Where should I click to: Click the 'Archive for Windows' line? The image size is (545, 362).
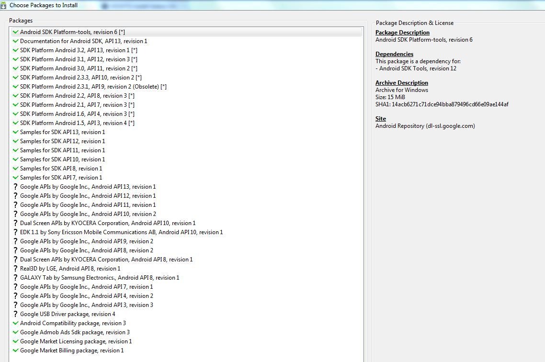(x=402, y=90)
